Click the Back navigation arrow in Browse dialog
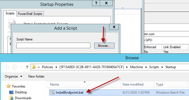The image size is (189, 100). [6, 67]
